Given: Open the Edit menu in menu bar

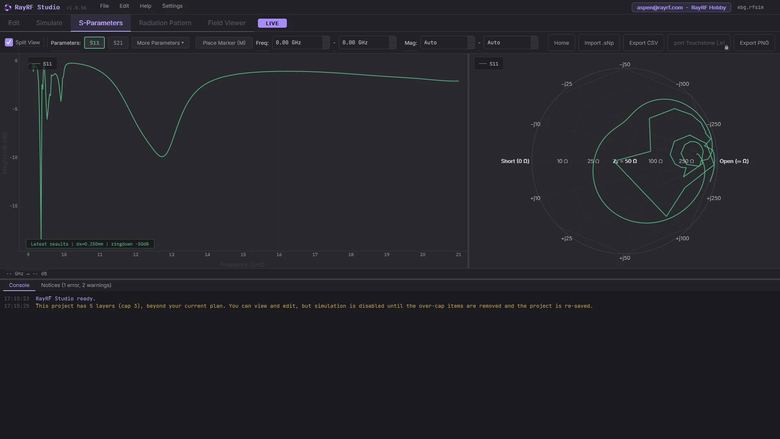Looking at the screenshot, I should pyautogui.click(x=124, y=6).
